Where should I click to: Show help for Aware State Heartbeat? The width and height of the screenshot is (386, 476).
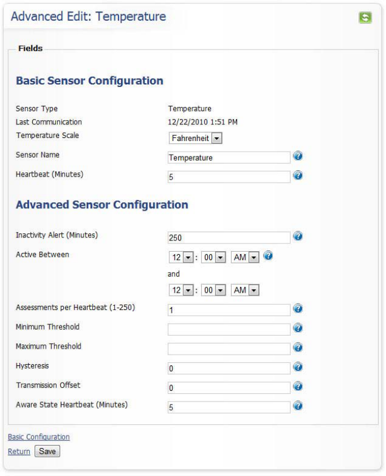[298, 406]
